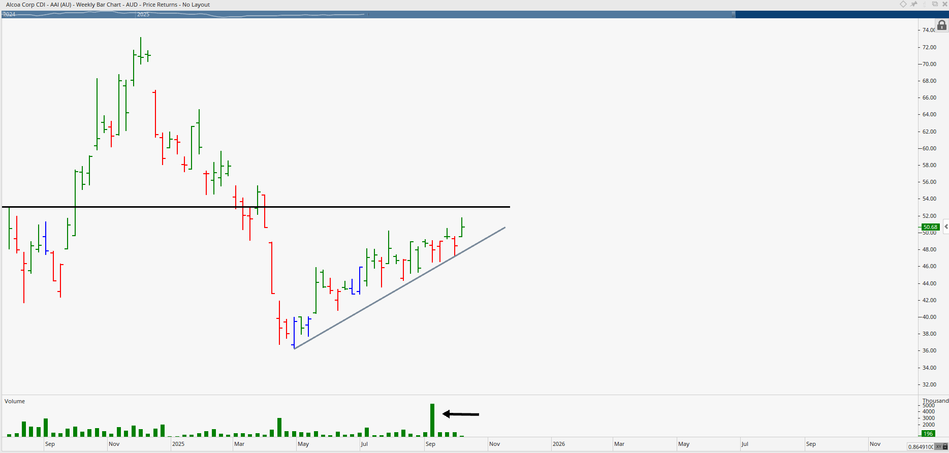Click the green 50.68 current price label
This screenshot has width=949, height=453.
[930, 227]
